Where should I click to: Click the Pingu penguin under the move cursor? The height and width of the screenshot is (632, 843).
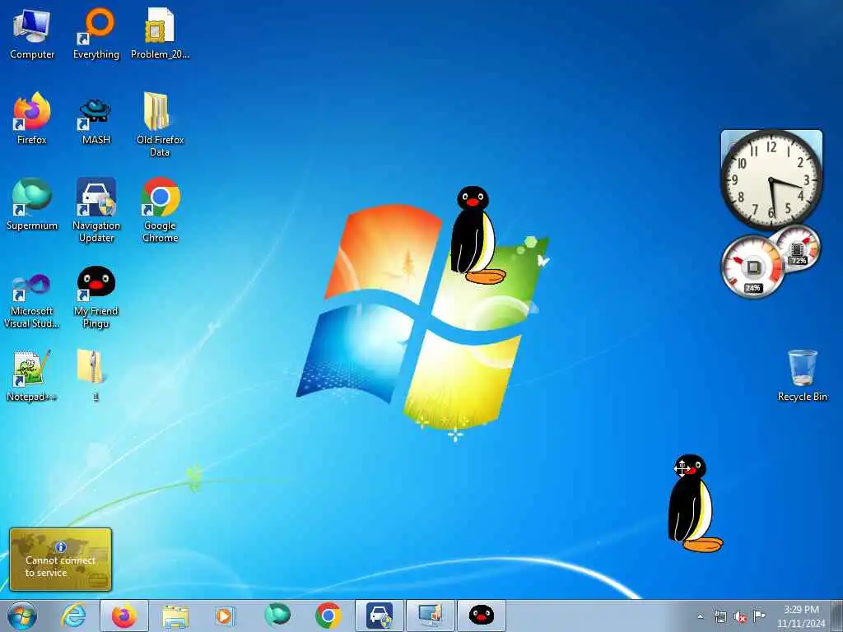[693, 503]
